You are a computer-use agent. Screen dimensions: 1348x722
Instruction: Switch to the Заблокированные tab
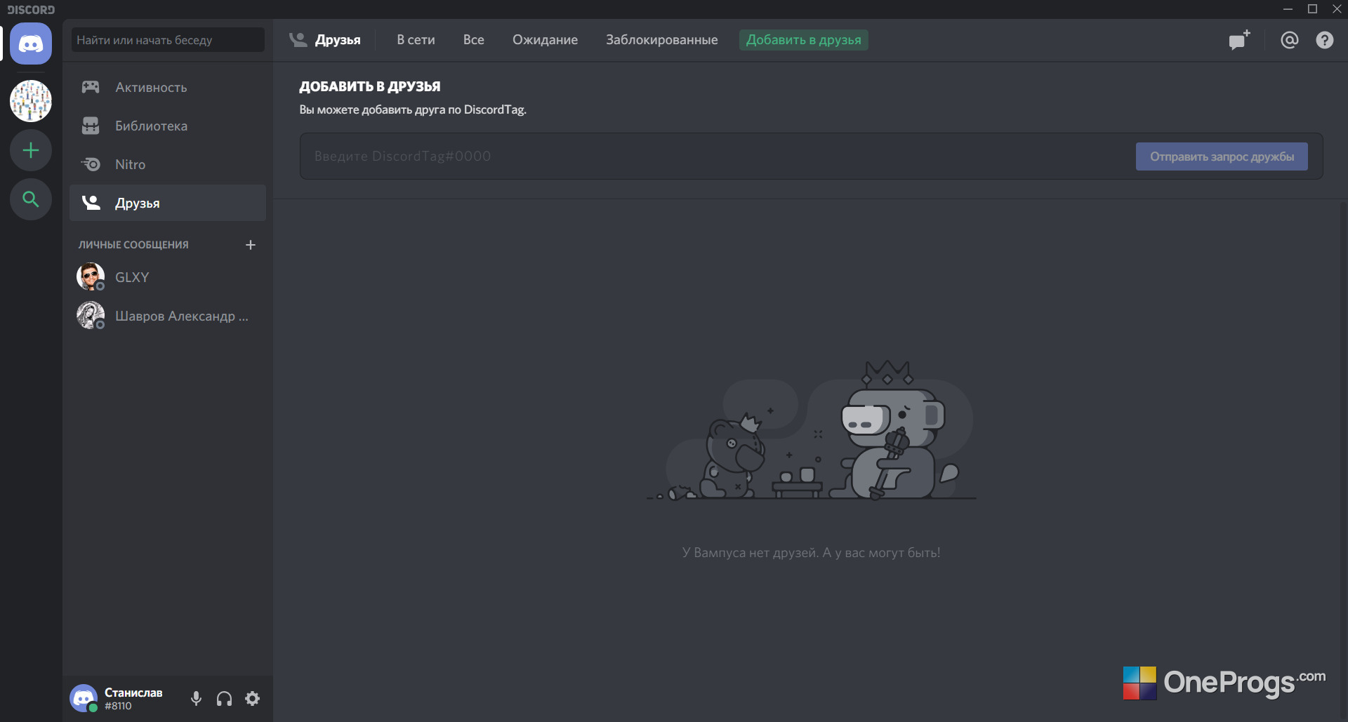pyautogui.click(x=662, y=40)
